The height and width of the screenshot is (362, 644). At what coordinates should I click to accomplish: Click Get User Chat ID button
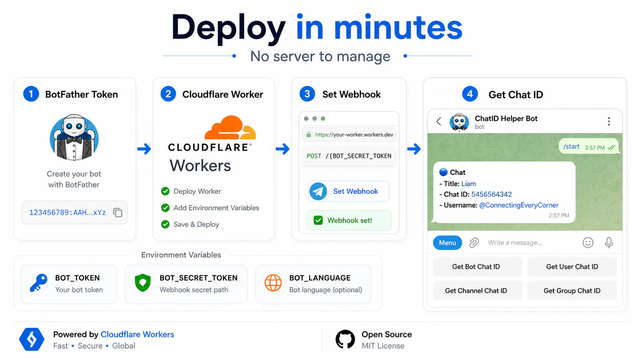572,267
